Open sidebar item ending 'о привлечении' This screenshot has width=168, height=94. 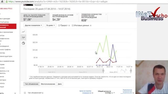(x=7, y=61)
